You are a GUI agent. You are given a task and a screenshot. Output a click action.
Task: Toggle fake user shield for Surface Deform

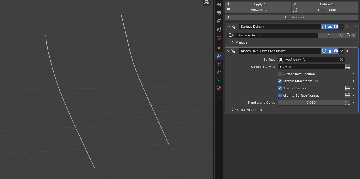coord(342,35)
